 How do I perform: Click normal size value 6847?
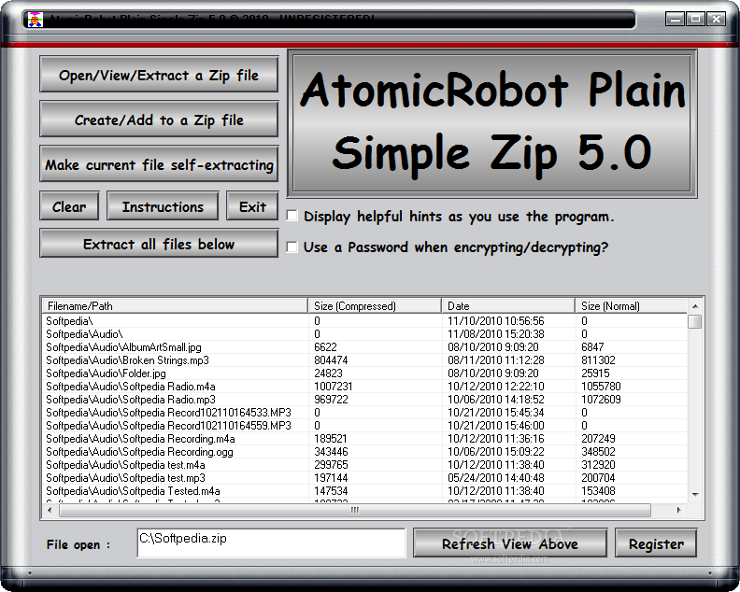592,347
